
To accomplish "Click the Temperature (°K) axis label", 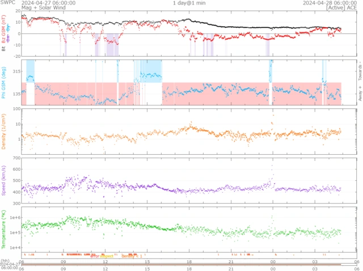I will click(3, 230).
